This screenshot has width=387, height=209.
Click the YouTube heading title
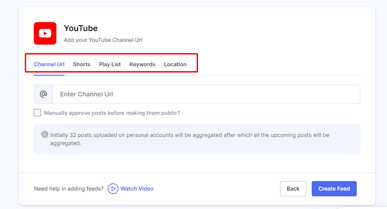point(81,29)
